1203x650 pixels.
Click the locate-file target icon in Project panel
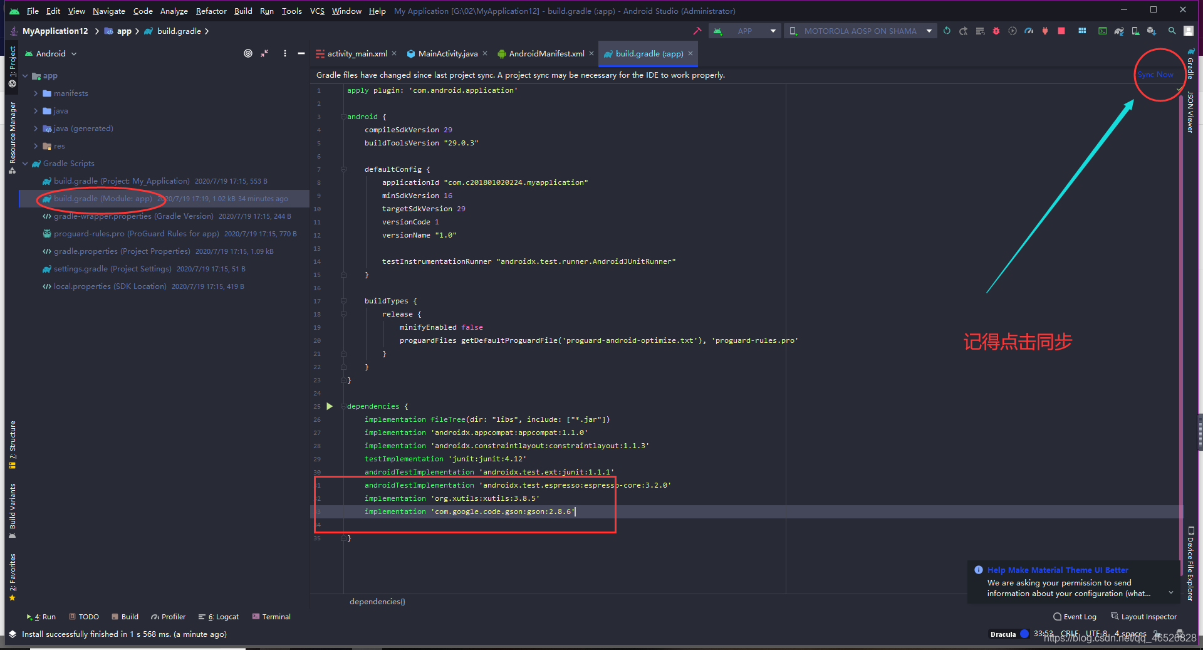pyautogui.click(x=248, y=53)
